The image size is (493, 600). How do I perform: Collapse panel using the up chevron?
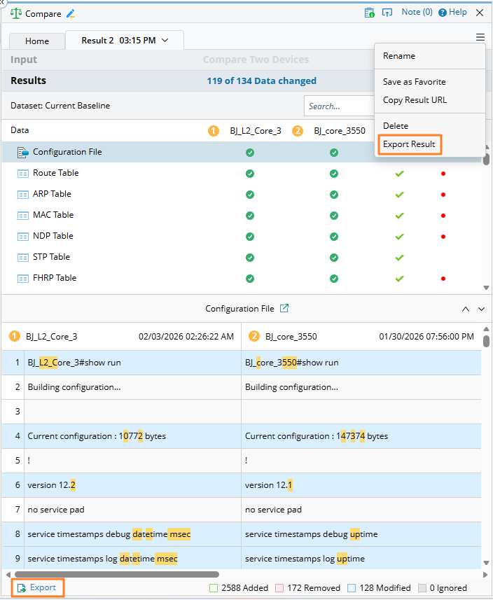(x=466, y=309)
